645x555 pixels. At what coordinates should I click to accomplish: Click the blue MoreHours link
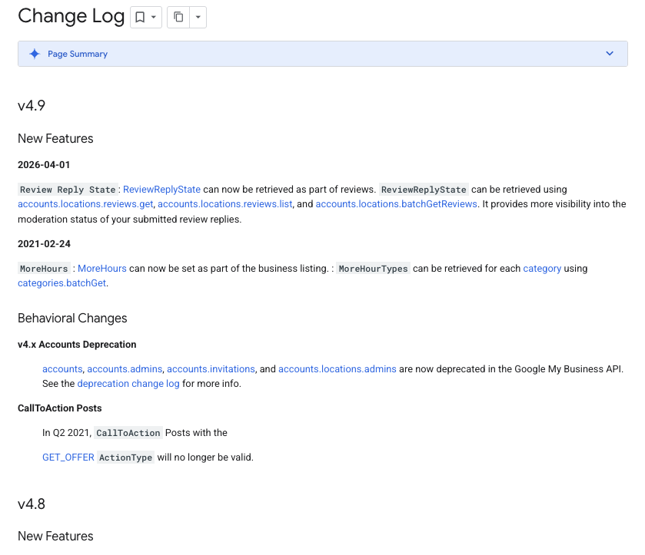pyautogui.click(x=102, y=269)
